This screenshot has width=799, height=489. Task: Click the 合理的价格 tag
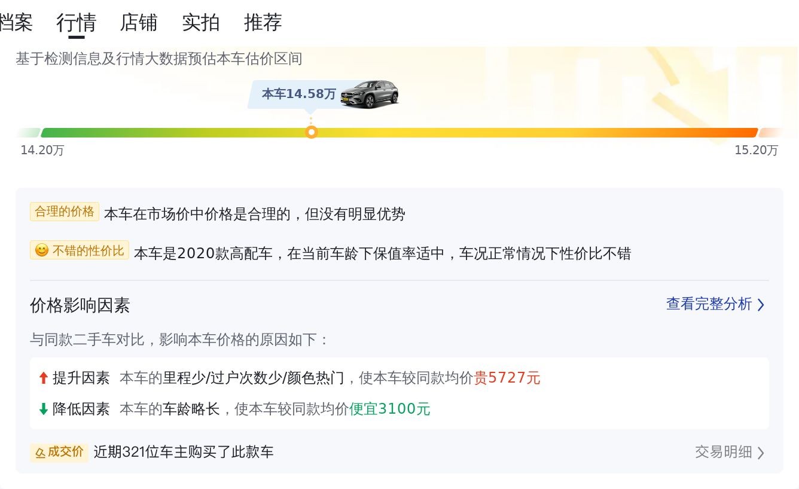point(65,212)
